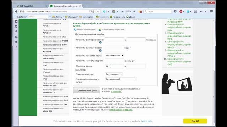This screenshot has width=227, height=127.
Task: Dismiss cookies with Got it! button
Action: (195, 121)
